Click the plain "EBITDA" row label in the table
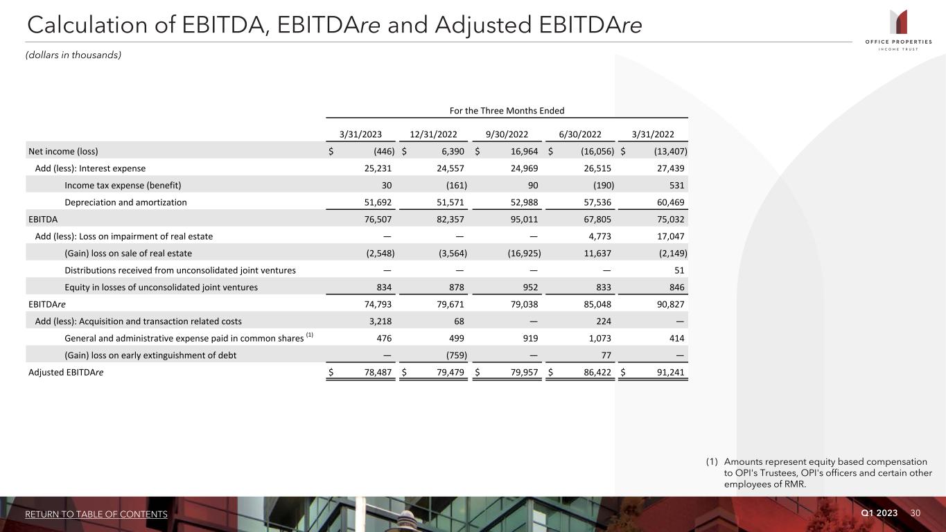 (x=44, y=219)
